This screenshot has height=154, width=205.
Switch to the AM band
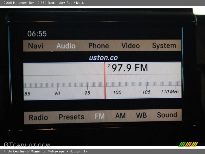coord(120,116)
